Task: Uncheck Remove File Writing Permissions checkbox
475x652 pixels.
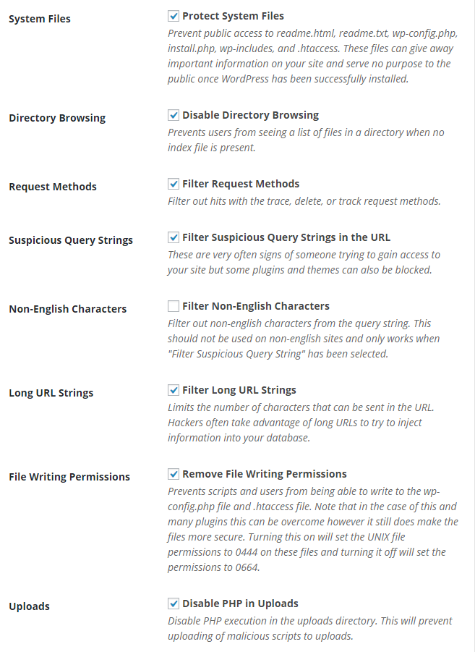Action: coord(174,474)
